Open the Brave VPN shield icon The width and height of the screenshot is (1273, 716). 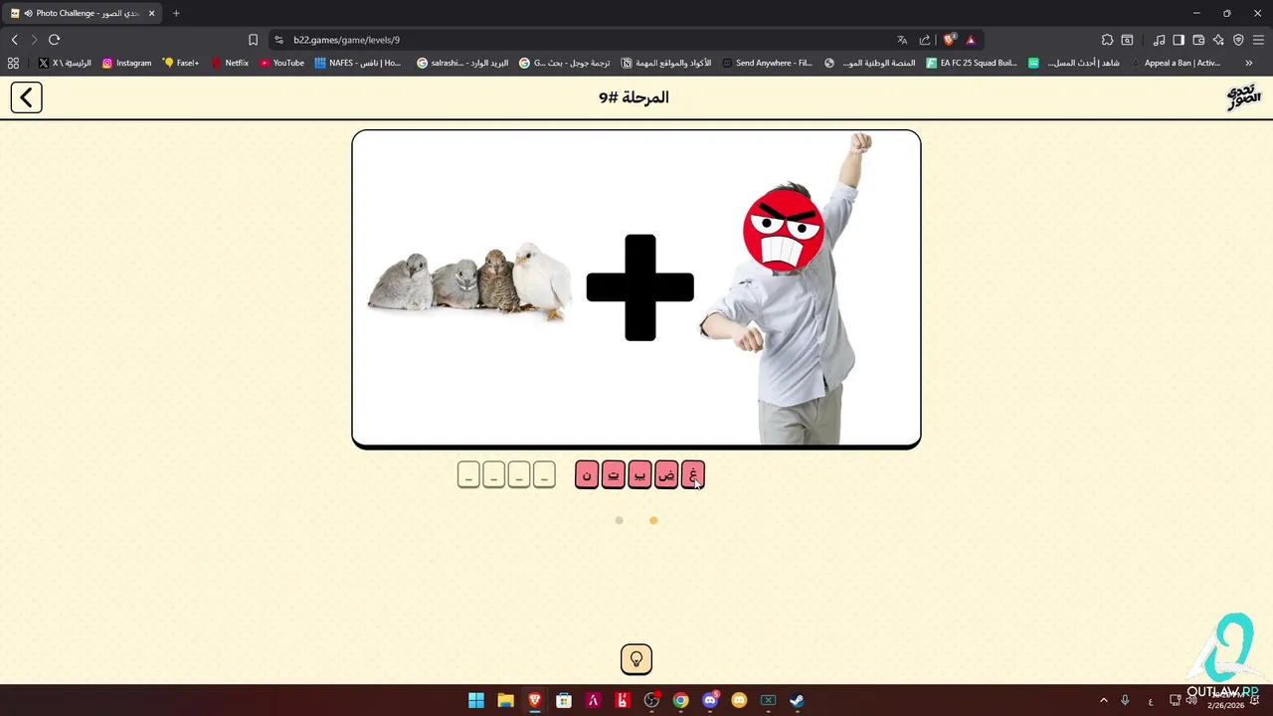[1238, 40]
